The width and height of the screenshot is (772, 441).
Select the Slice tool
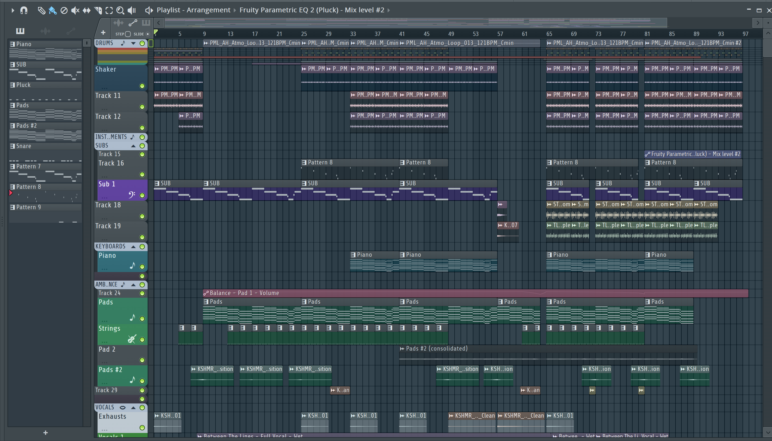98,10
